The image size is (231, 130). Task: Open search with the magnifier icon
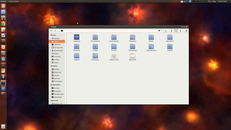[x=166, y=31]
